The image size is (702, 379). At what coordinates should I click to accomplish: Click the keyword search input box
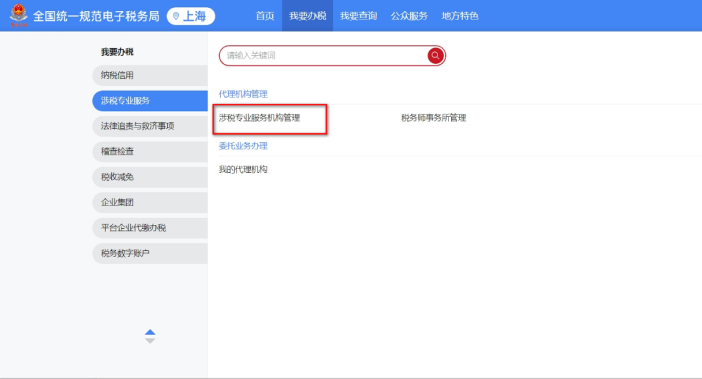pyautogui.click(x=312, y=56)
